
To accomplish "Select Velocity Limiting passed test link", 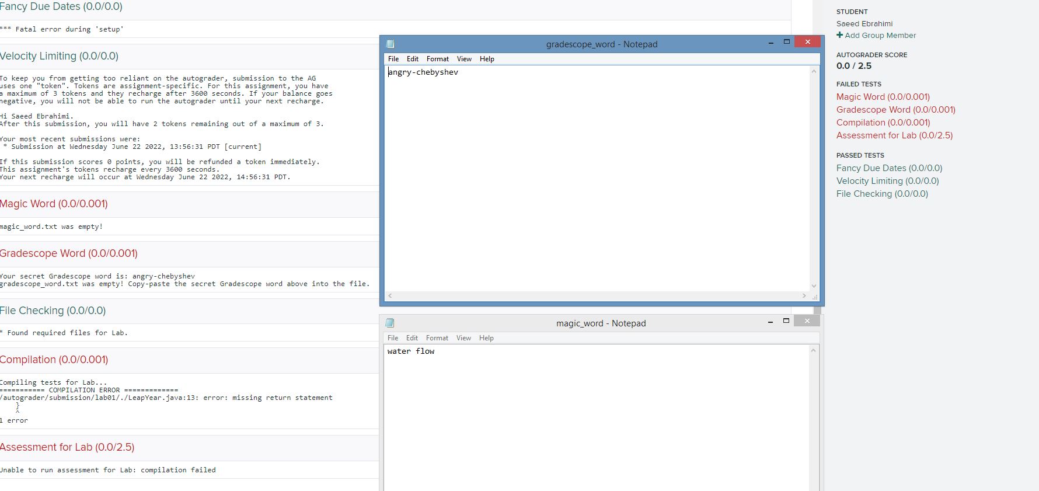I will coord(887,181).
